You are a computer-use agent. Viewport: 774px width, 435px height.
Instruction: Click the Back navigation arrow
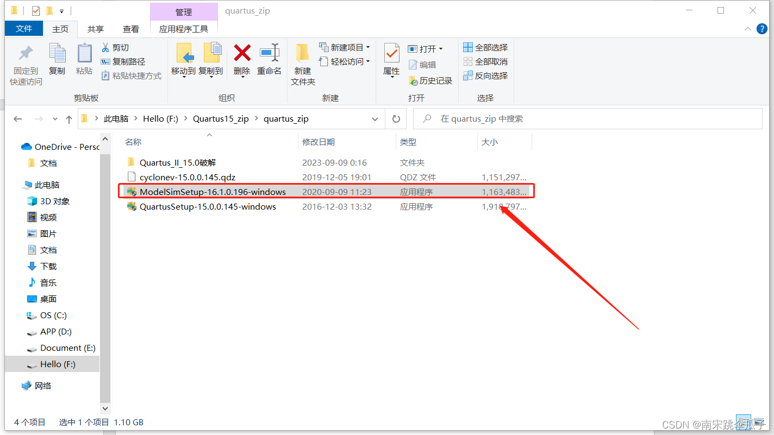click(x=18, y=119)
